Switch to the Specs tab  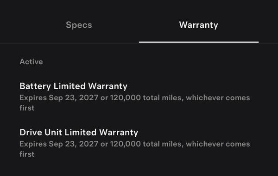79,25
